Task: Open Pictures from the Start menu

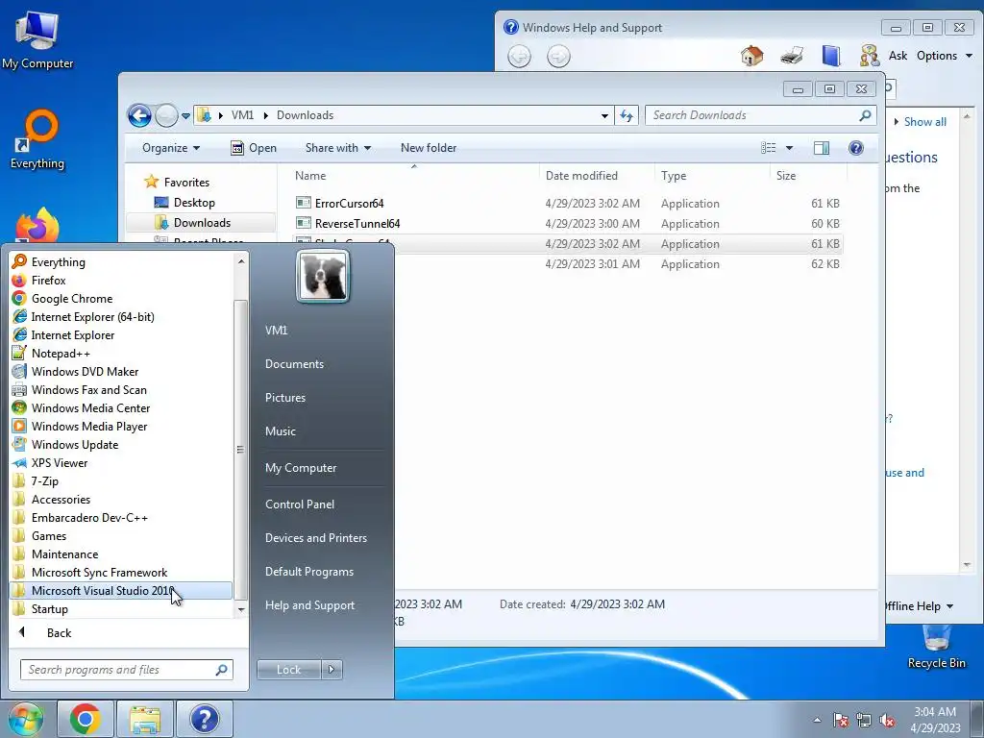Action: pyautogui.click(x=284, y=398)
